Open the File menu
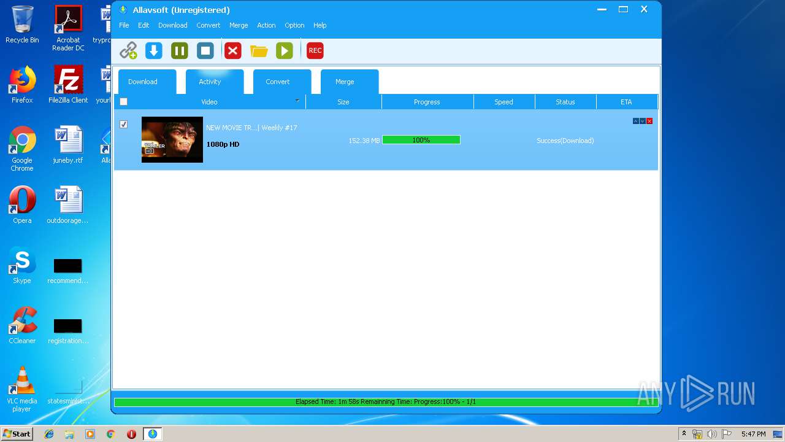The image size is (785, 442). (x=124, y=25)
